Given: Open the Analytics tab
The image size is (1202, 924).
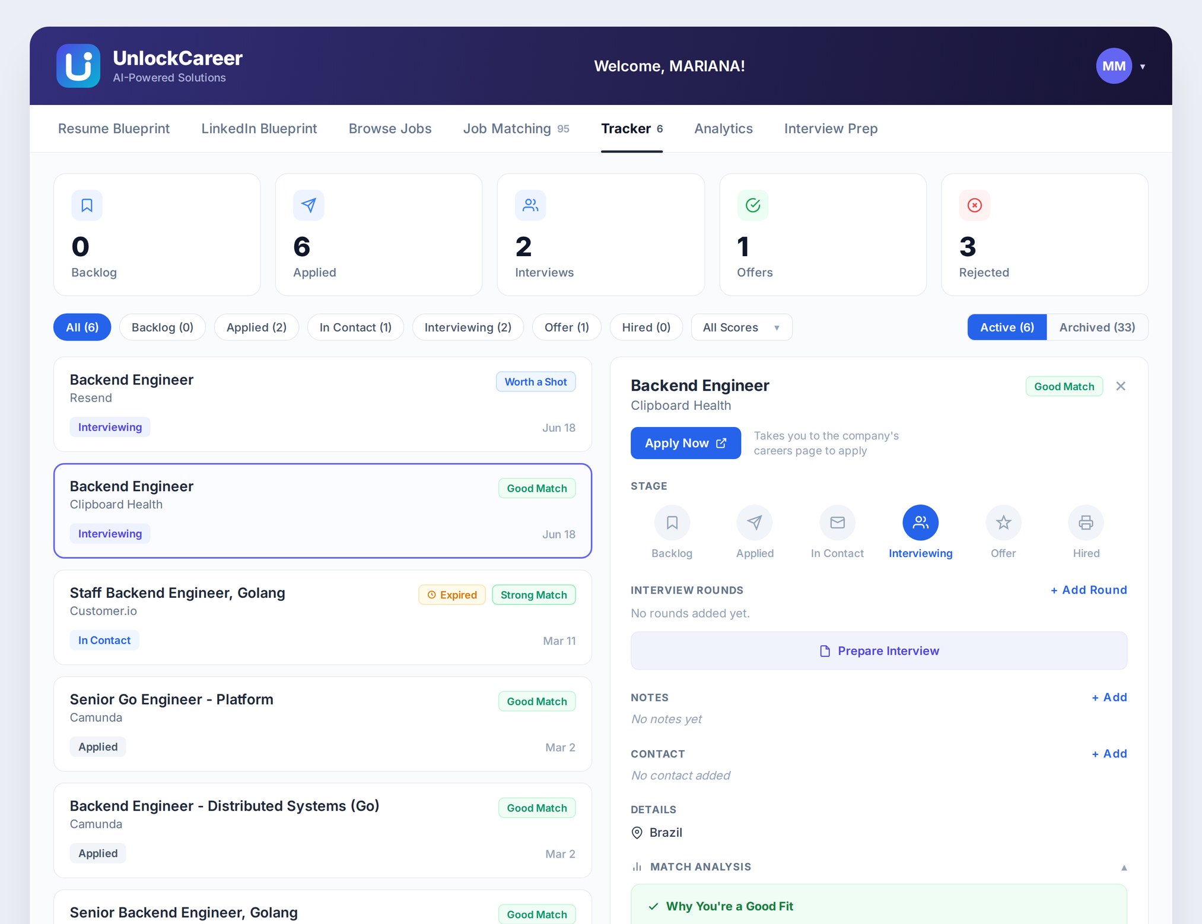Looking at the screenshot, I should click(x=723, y=129).
